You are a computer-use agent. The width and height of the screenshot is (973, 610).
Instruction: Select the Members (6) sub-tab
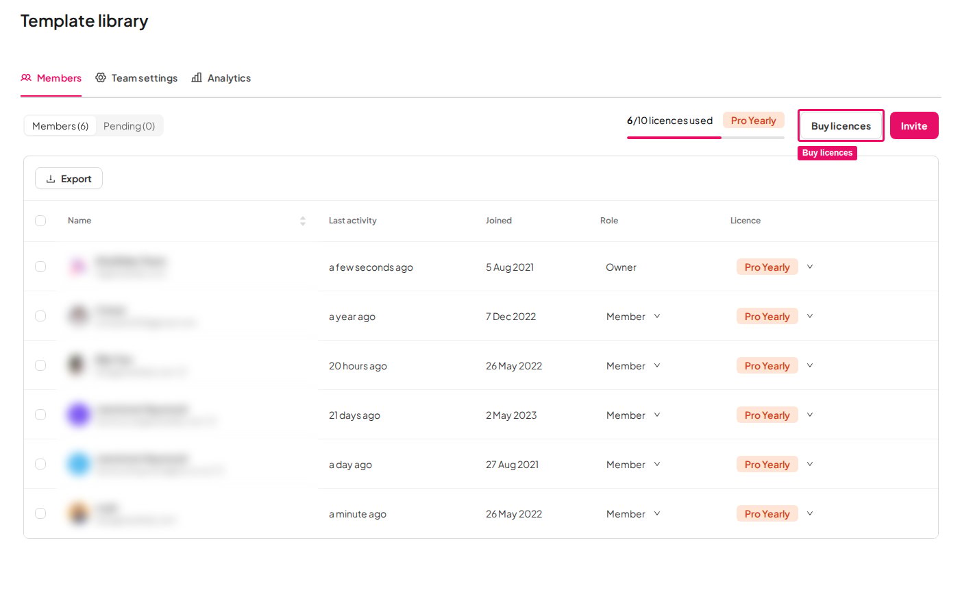click(x=60, y=126)
